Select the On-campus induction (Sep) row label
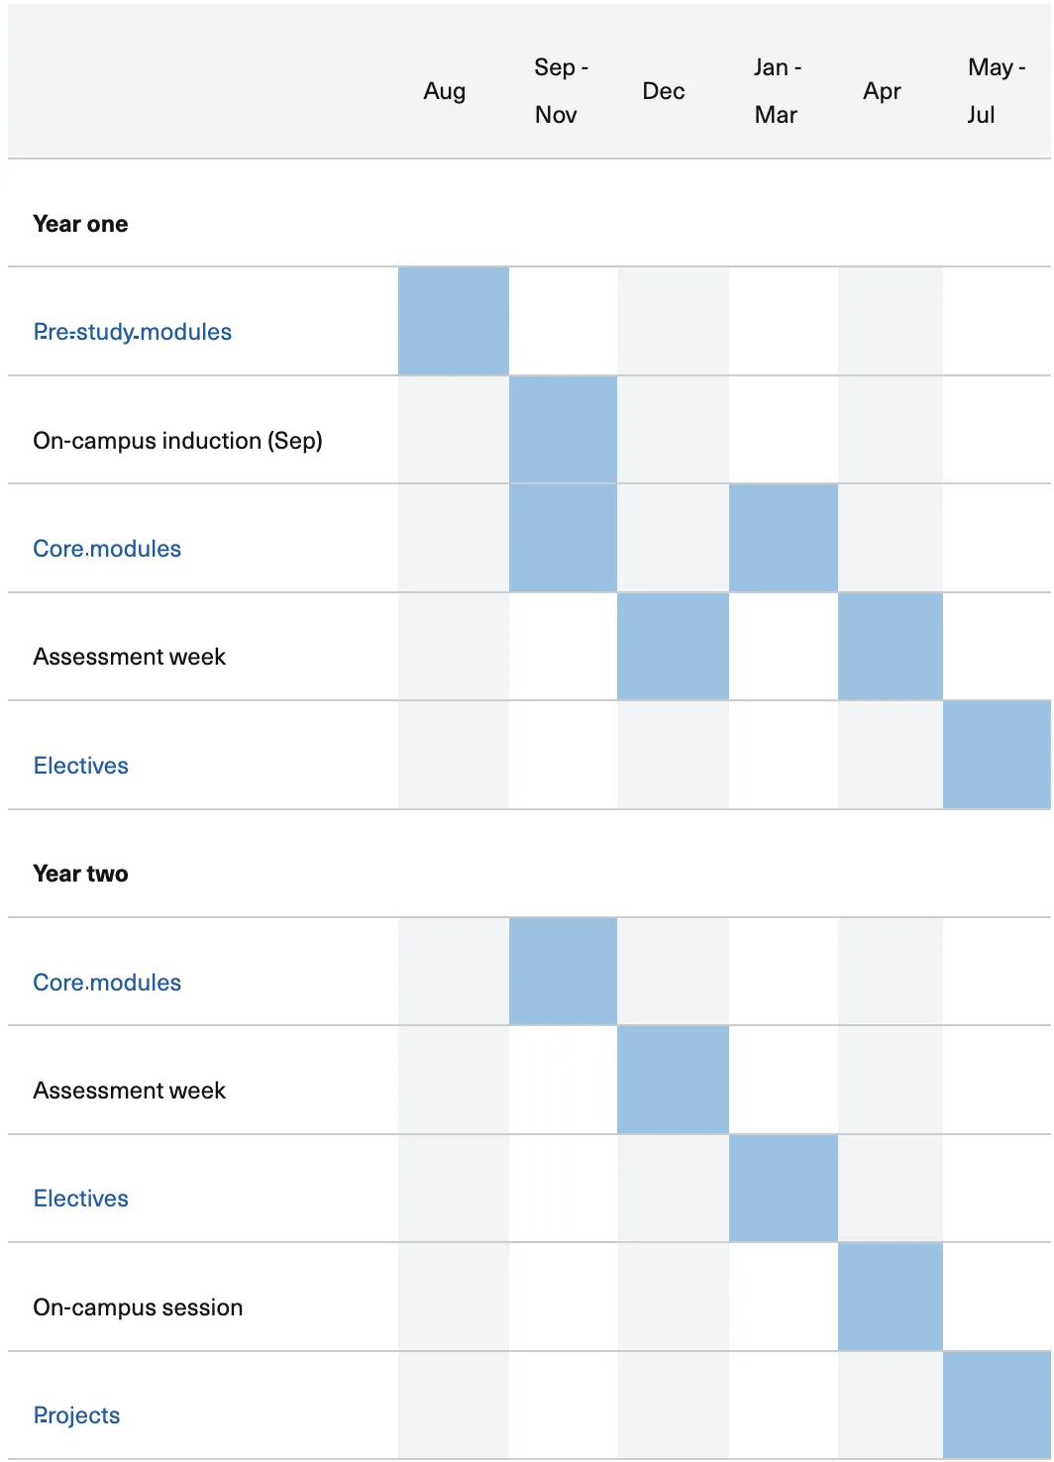This screenshot has width=1054, height=1462. click(178, 441)
